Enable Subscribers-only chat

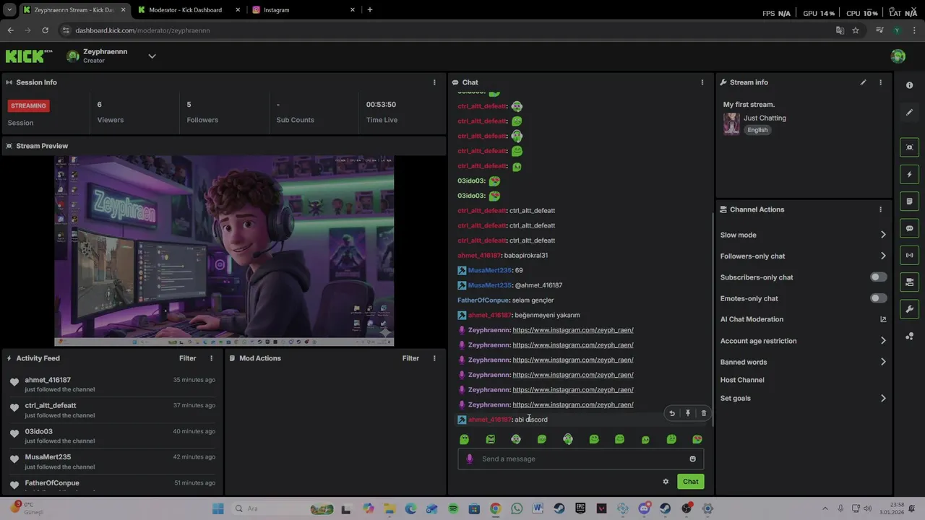click(878, 277)
